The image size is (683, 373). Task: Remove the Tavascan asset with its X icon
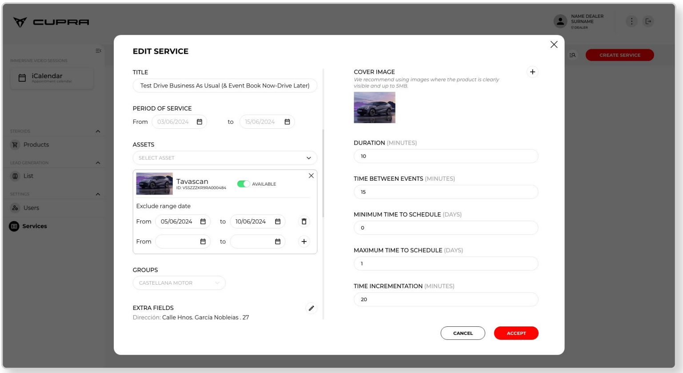(x=311, y=176)
